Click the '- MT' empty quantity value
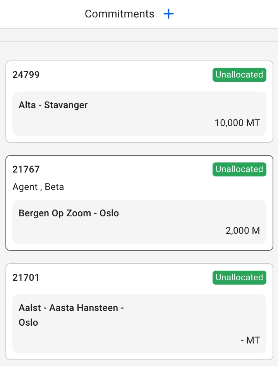Screen dimensions: 278x366 [250, 341]
